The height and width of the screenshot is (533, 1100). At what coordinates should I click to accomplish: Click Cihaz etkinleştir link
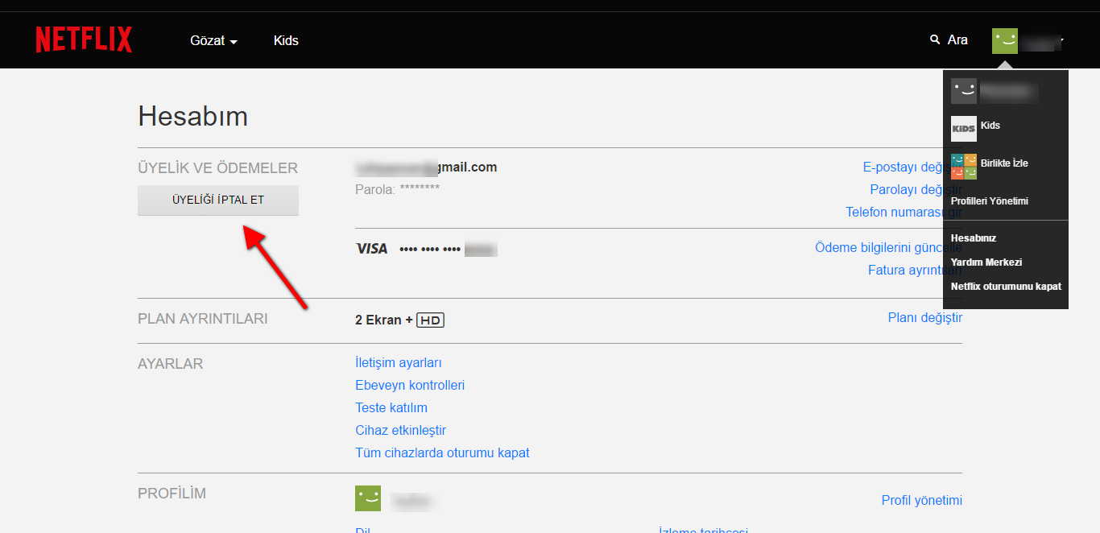click(x=400, y=431)
